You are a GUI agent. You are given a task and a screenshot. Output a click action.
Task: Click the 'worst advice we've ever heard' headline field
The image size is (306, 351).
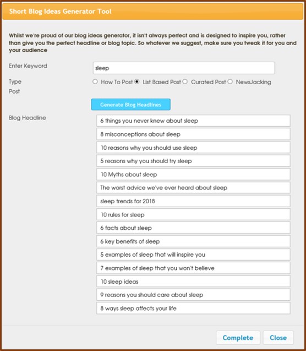click(193, 187)
